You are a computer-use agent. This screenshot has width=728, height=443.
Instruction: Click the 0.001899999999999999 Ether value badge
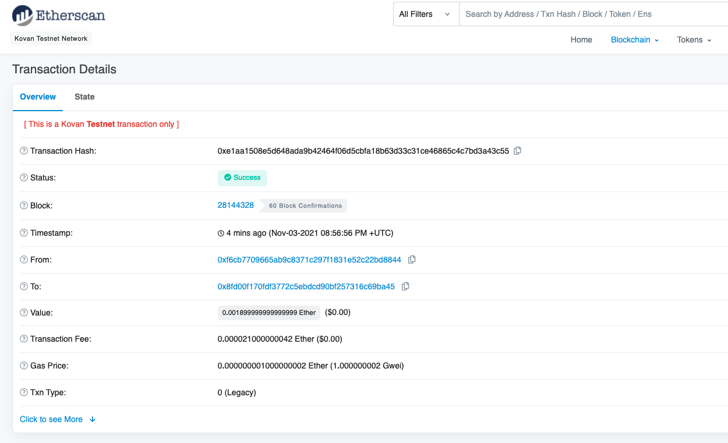pyautogui.click(x=269, y=313)
